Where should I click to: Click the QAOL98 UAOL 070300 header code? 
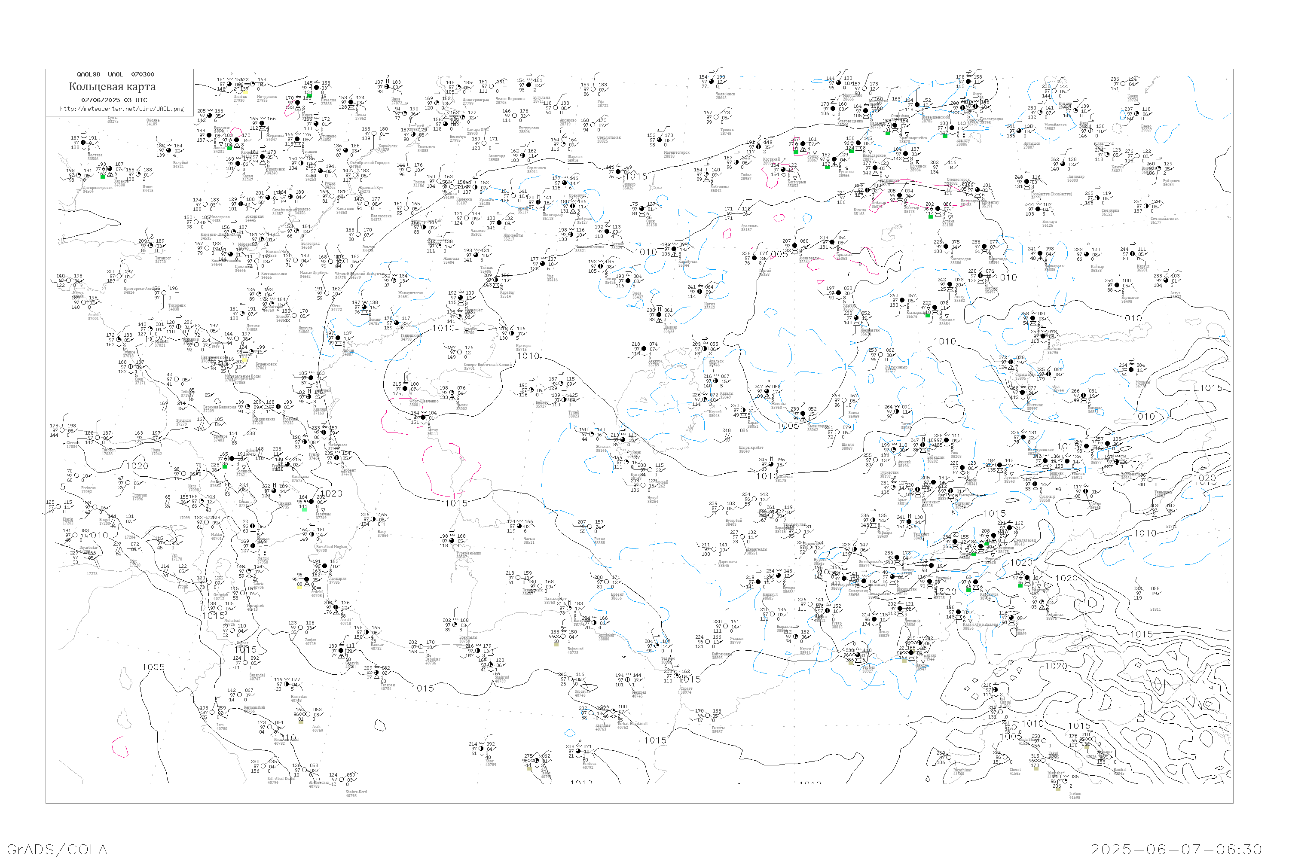click(116, 74)
